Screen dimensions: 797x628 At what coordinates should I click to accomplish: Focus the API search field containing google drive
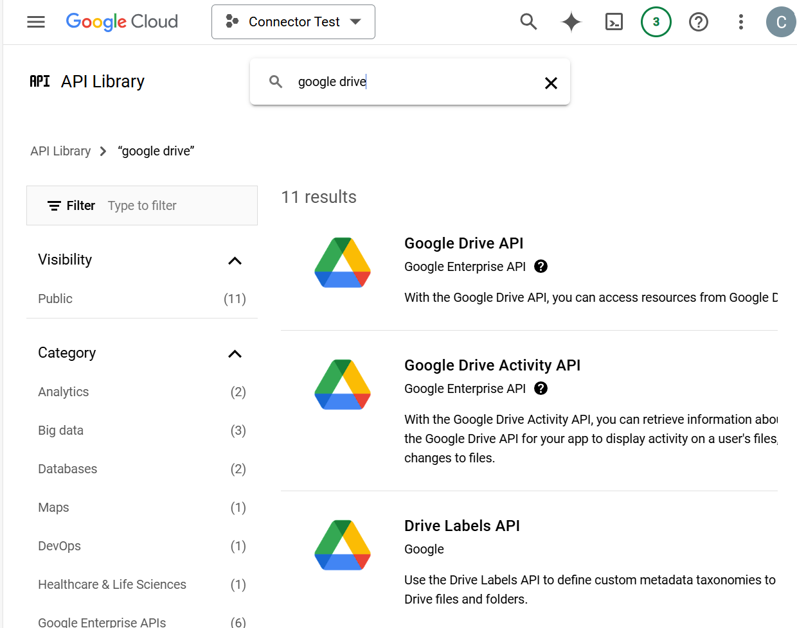(x=411, y=82)
